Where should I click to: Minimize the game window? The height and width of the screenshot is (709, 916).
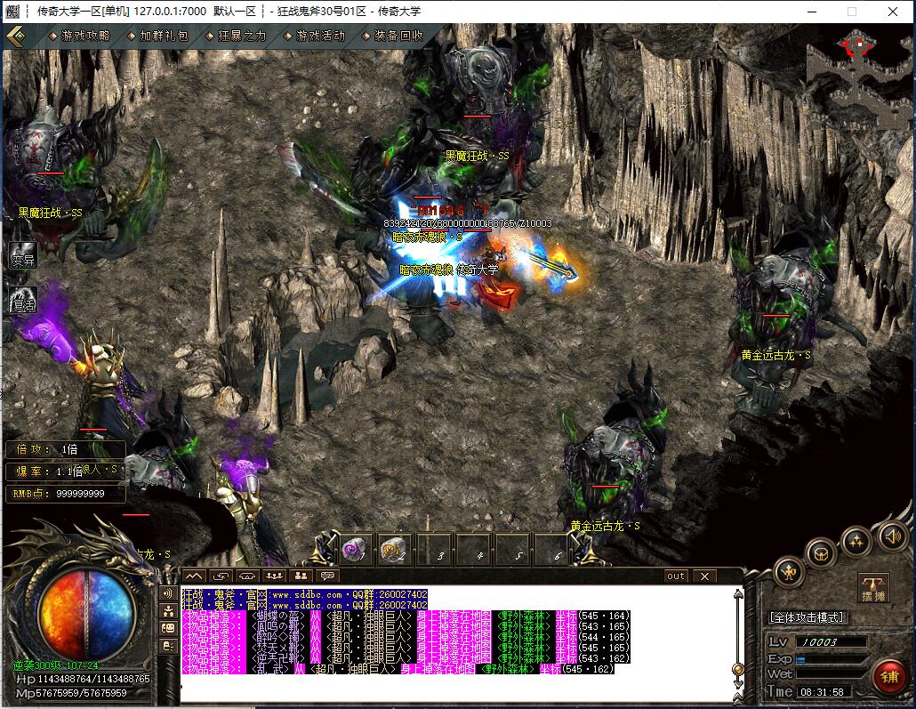coord(812,11)
